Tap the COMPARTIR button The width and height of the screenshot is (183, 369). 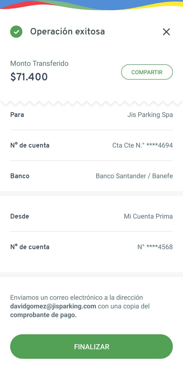pyautogui.click(x=147, y=72)
